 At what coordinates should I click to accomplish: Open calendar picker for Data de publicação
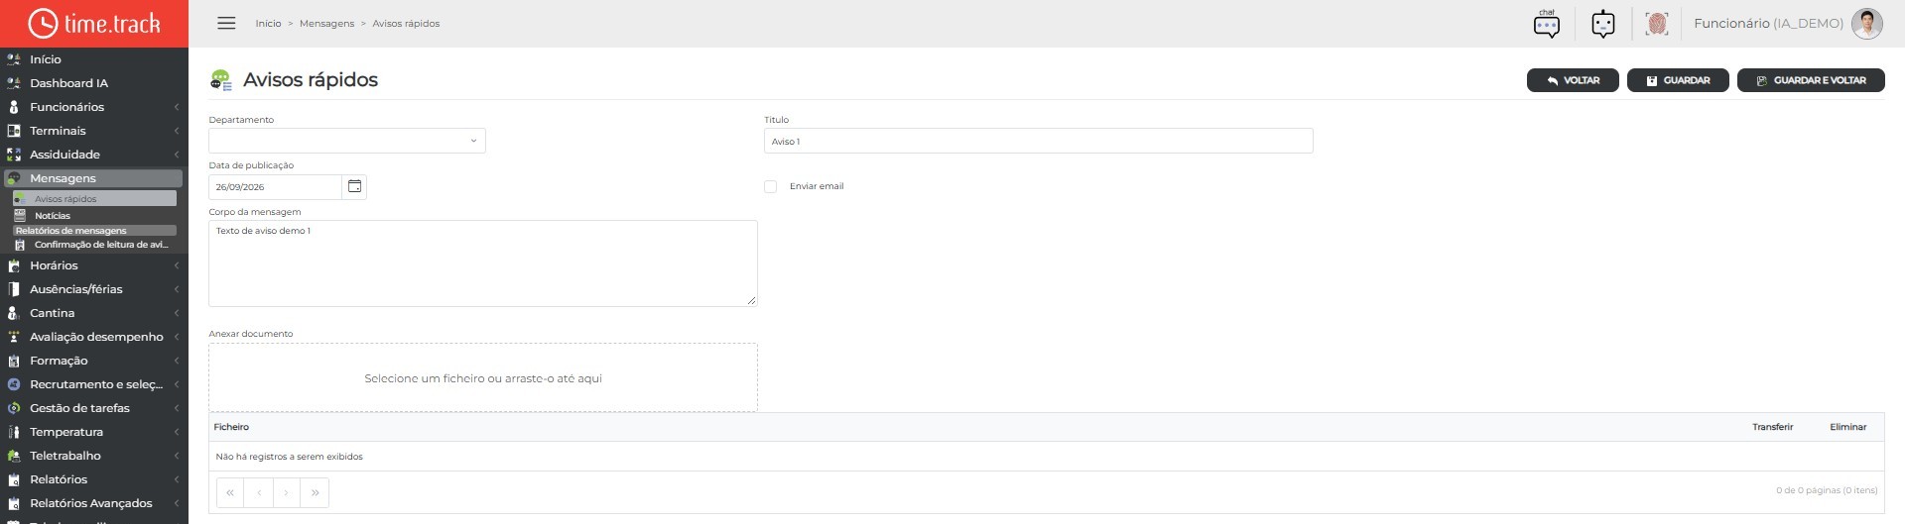coord(354,186)
